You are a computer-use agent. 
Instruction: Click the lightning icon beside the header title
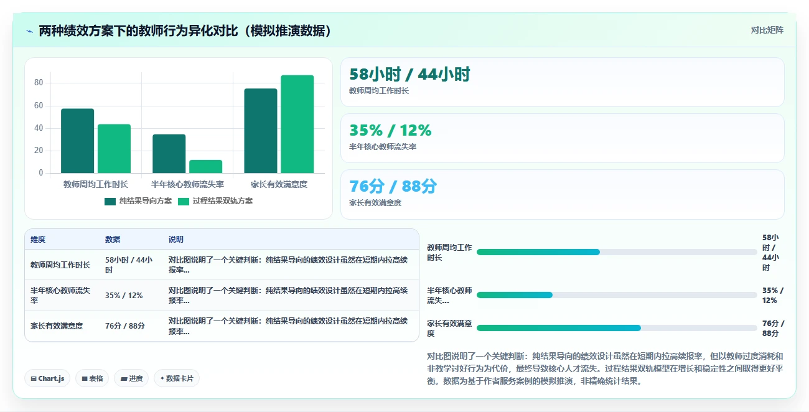[x=29, y=30]
